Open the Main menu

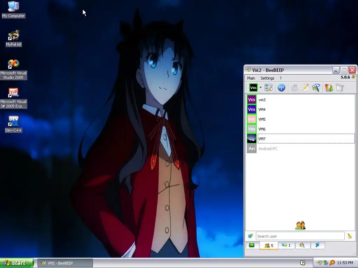click(x=251, y=78)
